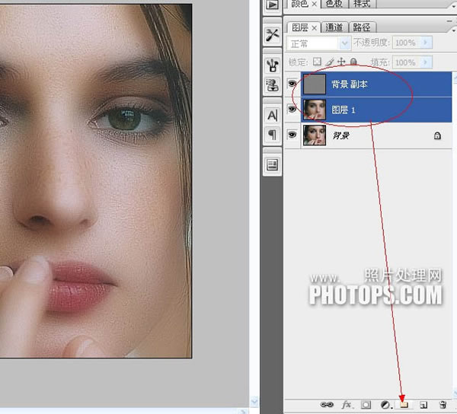The width and height of the screenshot is (457, 414).
Task: Click the 填充 100% field
Action: [407, 62]
